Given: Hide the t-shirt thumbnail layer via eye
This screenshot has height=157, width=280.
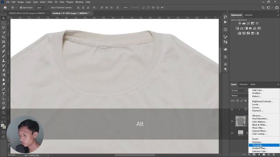Looking at the screenshot, I should [232, 121].
